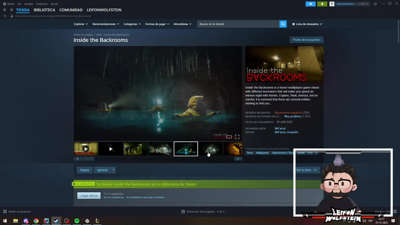400x225 pixels.
Task: Switch to the COMUNIDAD tab
Action: 71,10
